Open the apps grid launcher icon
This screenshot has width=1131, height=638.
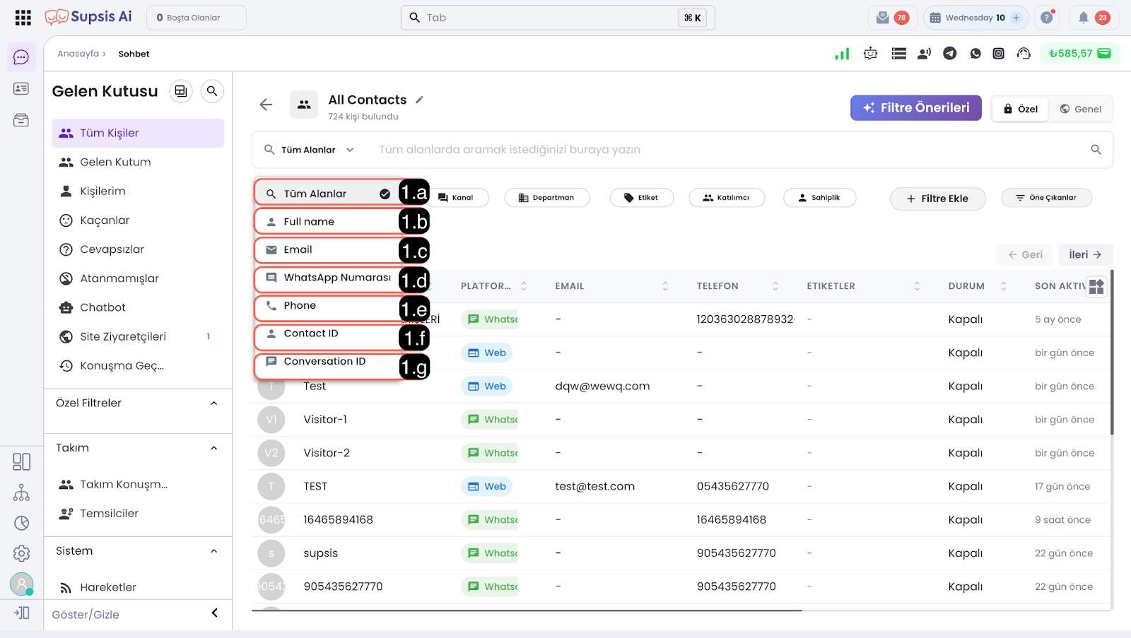tap(23, 18)
